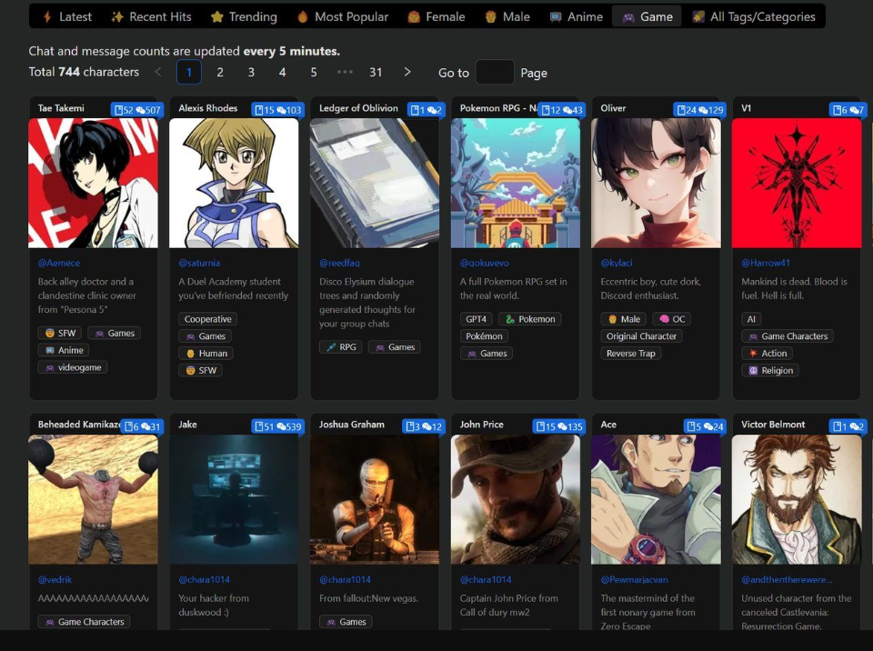Click the Original Character tag
The image size is (873, 651).
point(641,336)
